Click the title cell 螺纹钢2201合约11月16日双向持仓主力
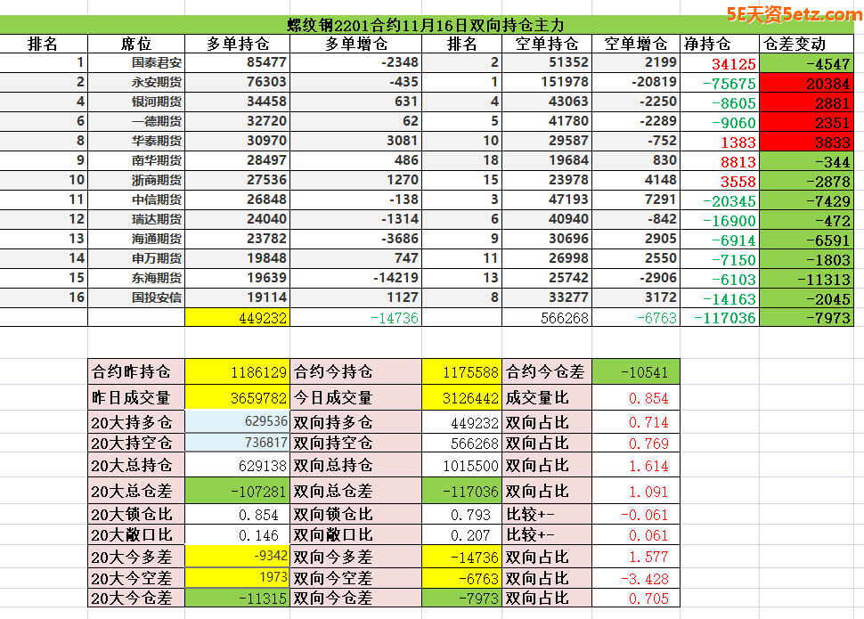This screenshot has width=864, height=619. 431,25
